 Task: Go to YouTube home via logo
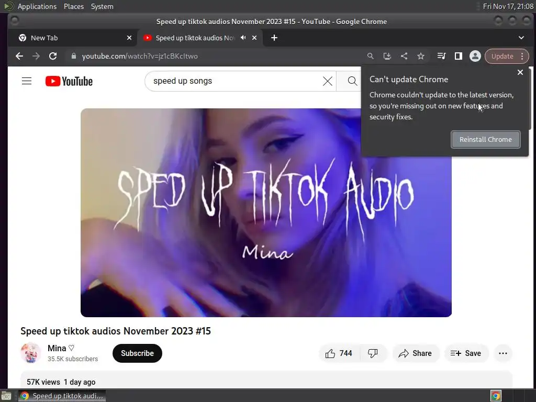pos(69,81)
